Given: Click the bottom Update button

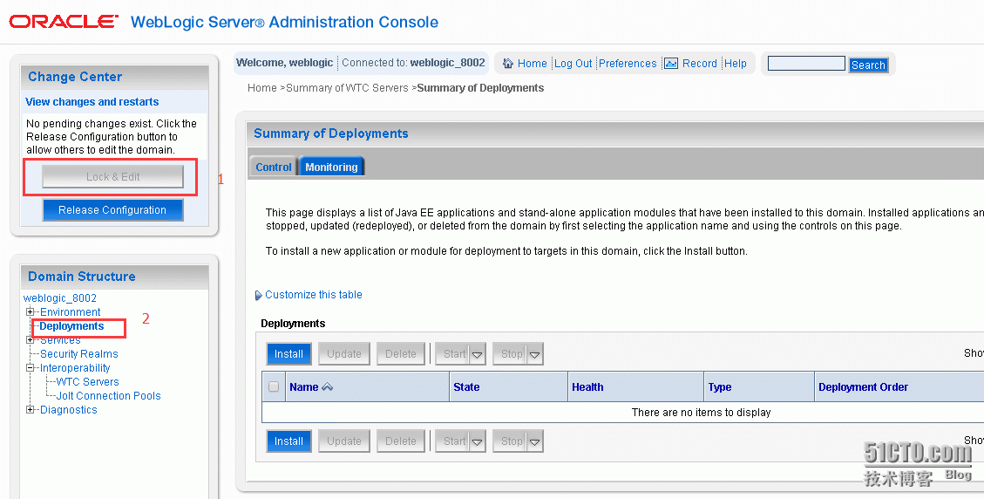Looking at the screenshot, I should [x=344, y=441].
